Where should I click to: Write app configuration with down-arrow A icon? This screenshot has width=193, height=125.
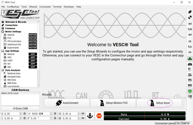tap(190, 52)
